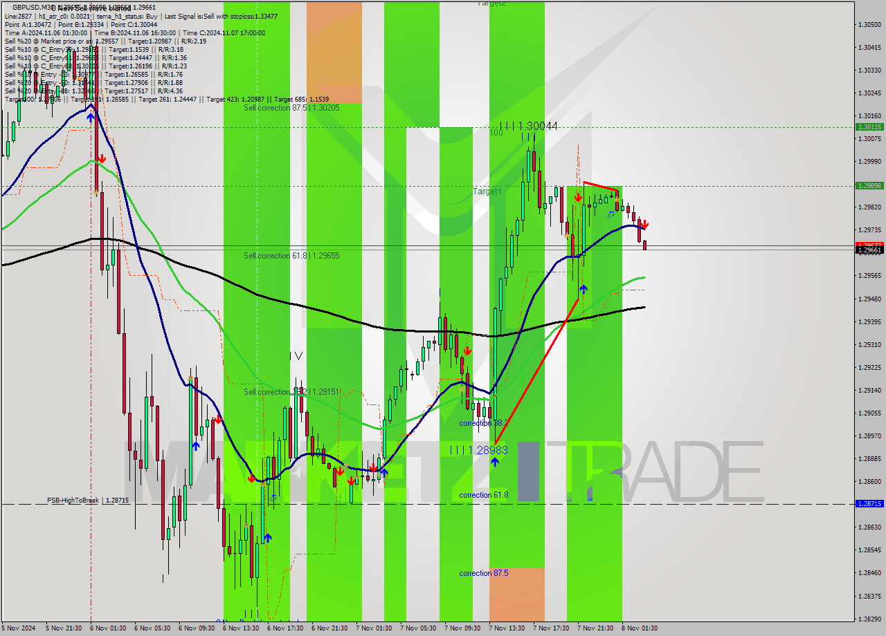This screenshot has width=886, height=636.
Task: Click 1.28885 on the price axis
Action: tap(869, 458)
